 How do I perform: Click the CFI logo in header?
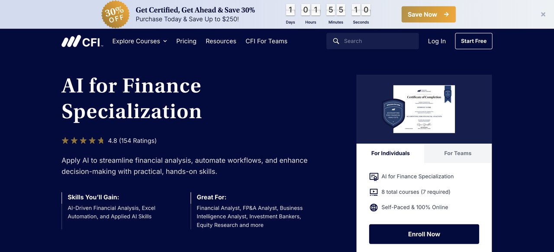pos(82,41)
